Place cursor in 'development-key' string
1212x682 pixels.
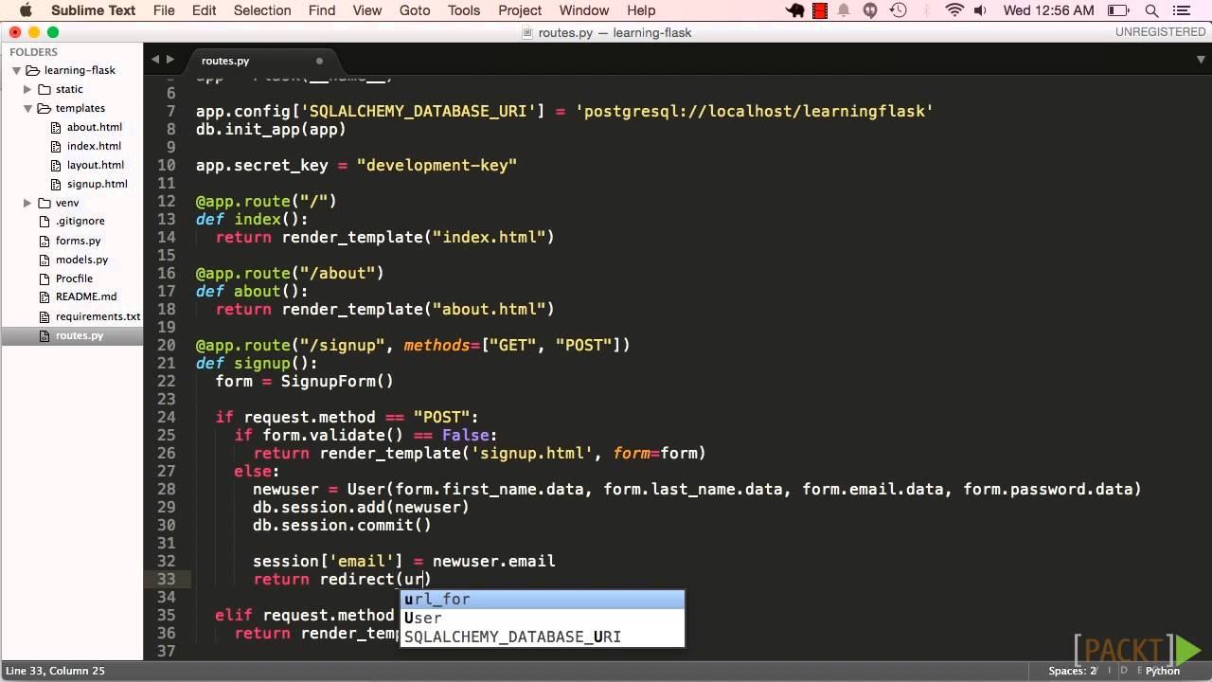tap(437, 165)
